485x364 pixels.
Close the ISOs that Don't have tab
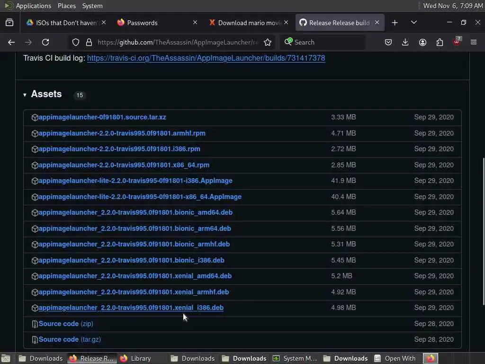pos(104,22)
